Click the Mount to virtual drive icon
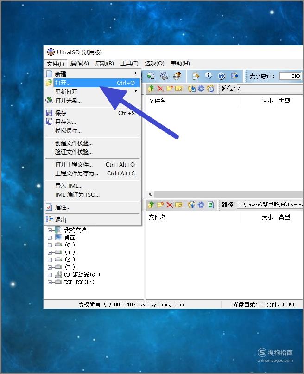304x374 pixels. pos(164,76)
